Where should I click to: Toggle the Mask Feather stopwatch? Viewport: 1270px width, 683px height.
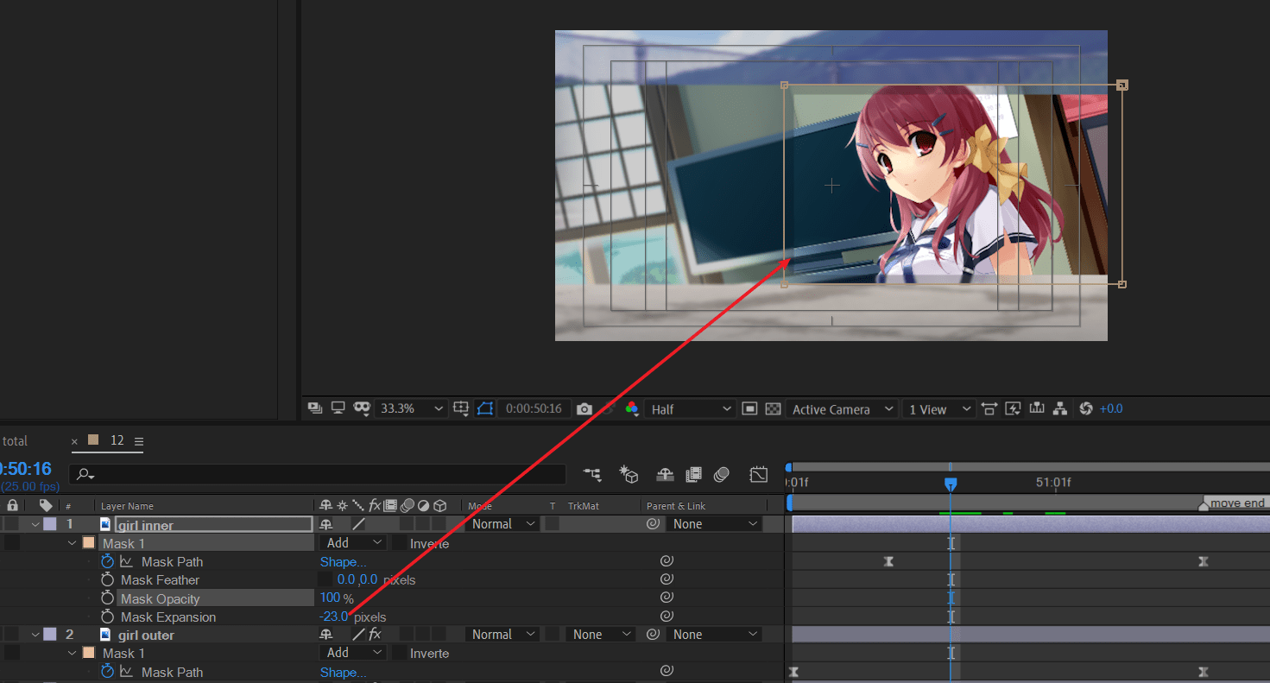click(x=107, y=579)
